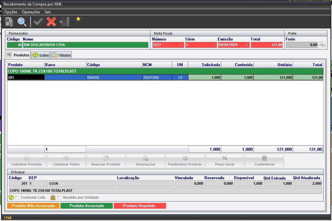Click the UN cell CX
Screen dimensions: 332x221
click(x=180, y=77)
